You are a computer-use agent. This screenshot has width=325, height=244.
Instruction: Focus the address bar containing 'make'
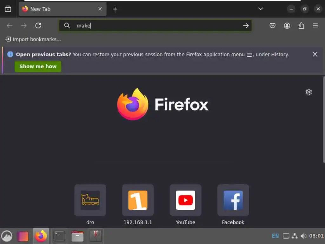tap(156, 25)
